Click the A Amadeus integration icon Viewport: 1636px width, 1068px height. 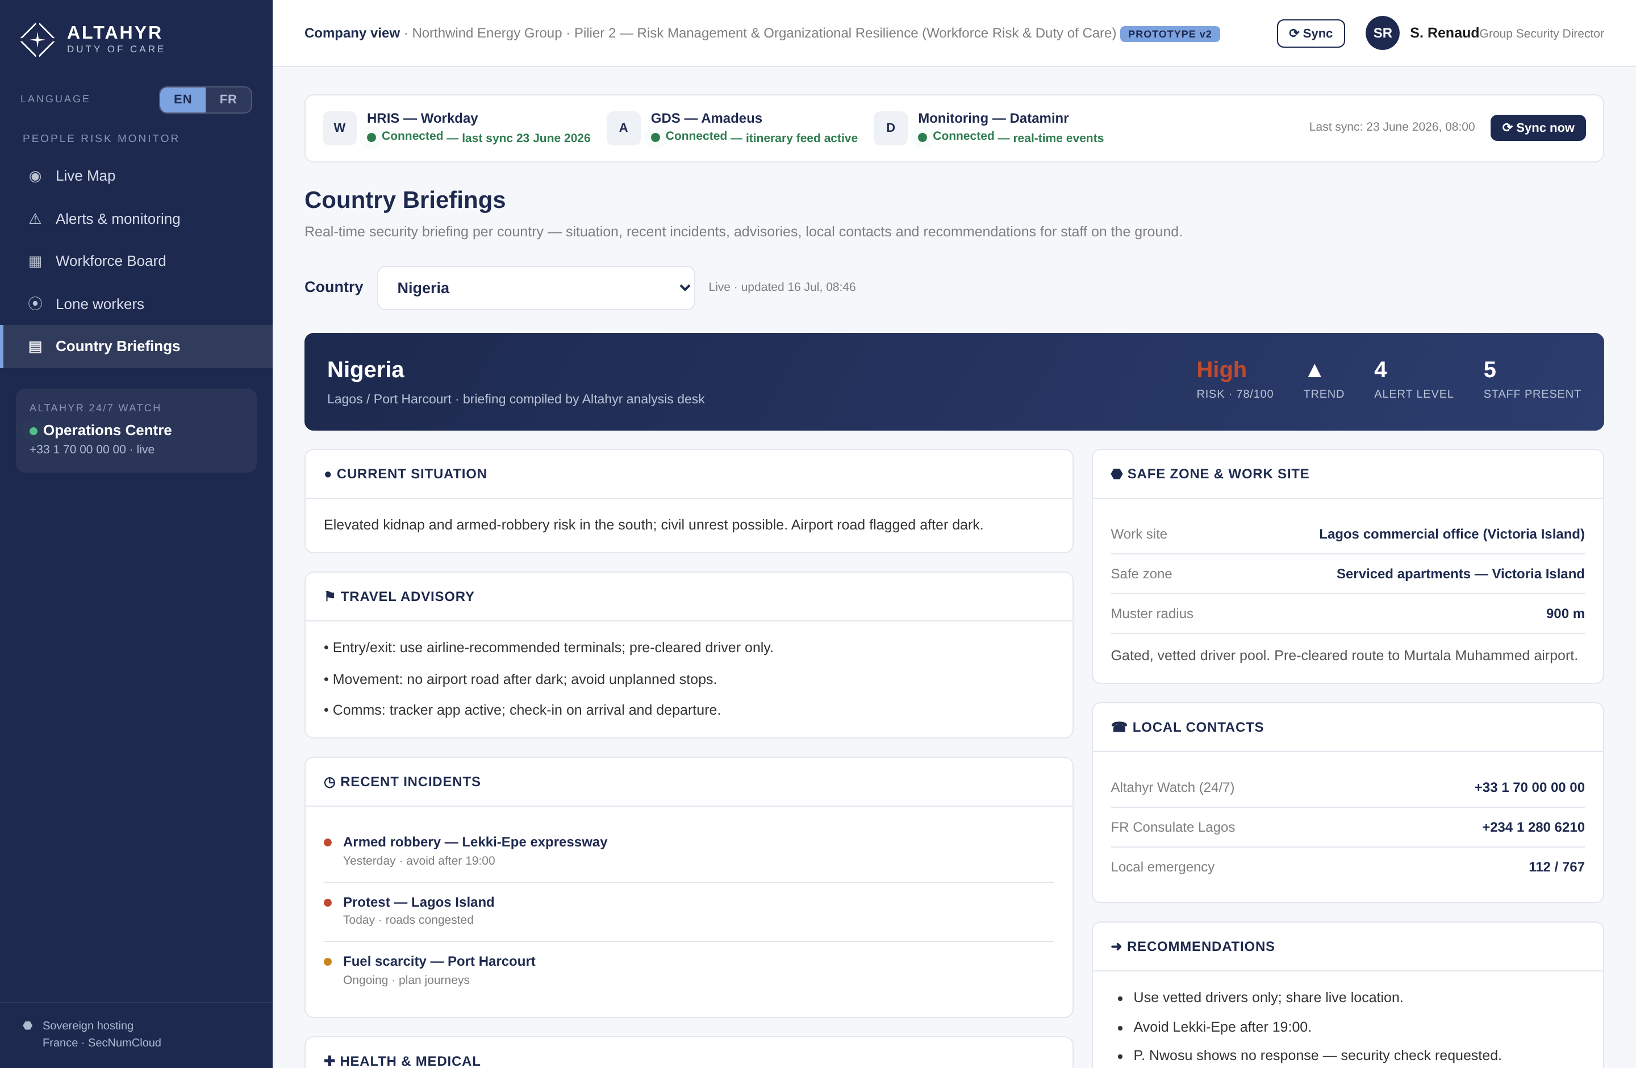(x=624, y=128)
